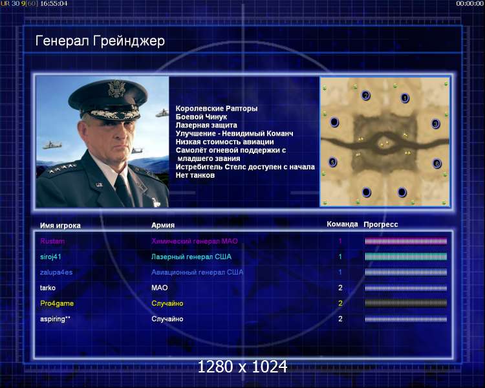Select player name siroj41

50,257
